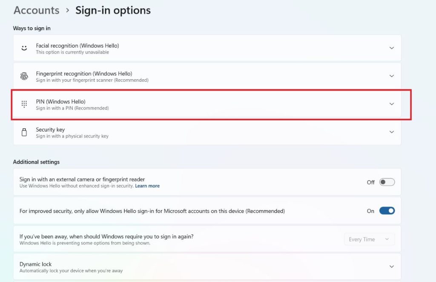Expand the Facial recognition chevron
This screenshot has width=436, height=282.
[x=392, y=48]
